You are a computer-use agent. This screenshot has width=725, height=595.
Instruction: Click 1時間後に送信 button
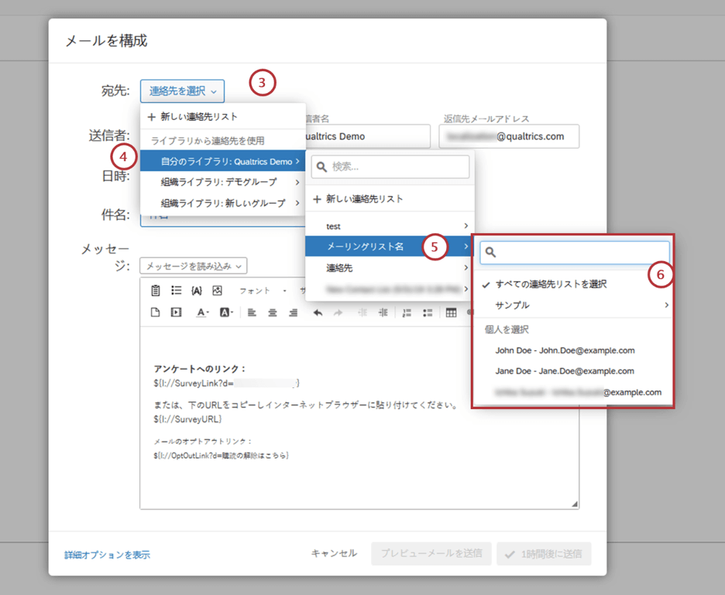coord(545,554)
